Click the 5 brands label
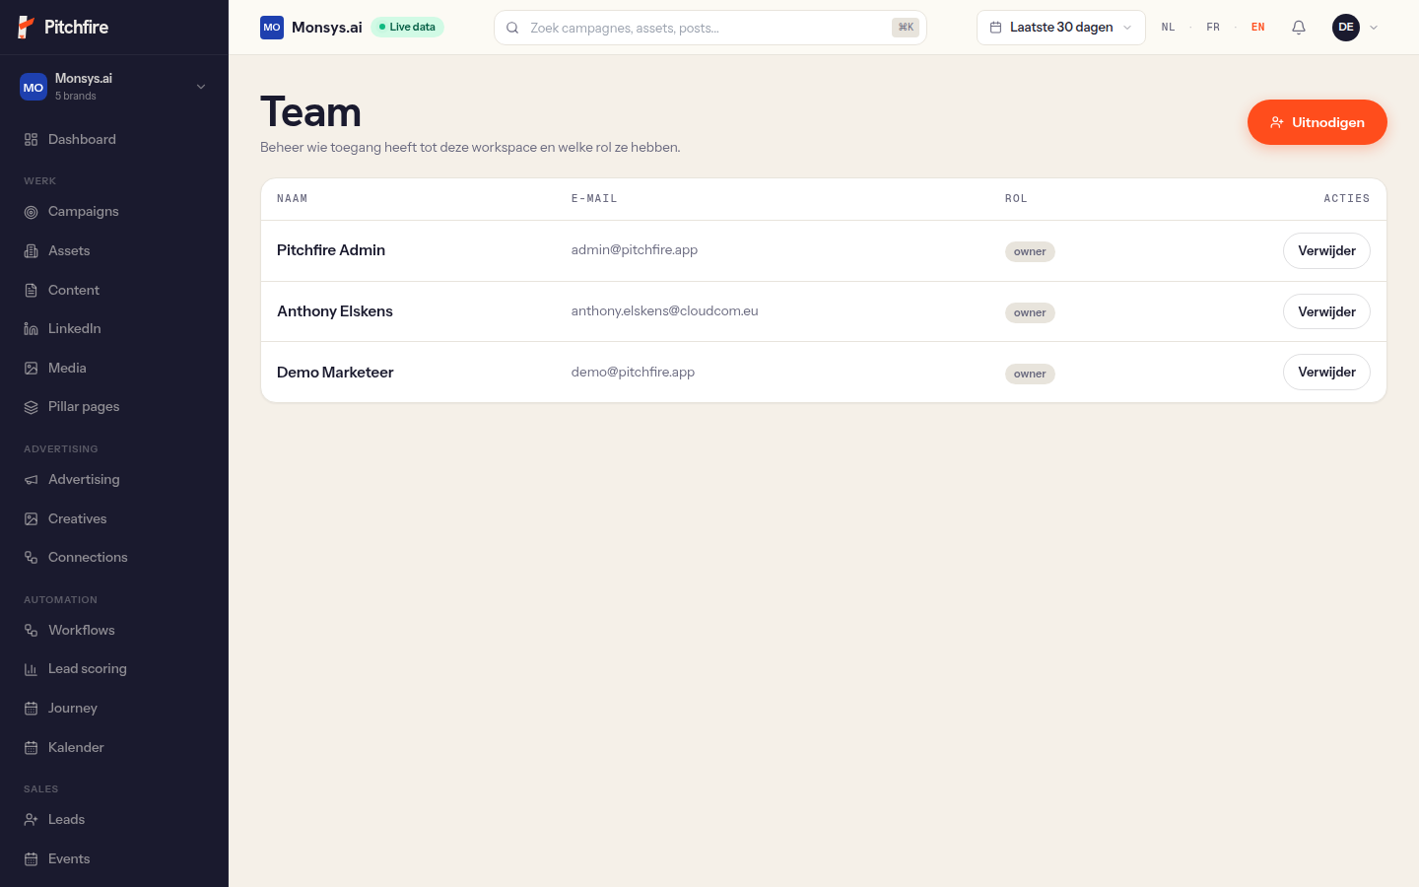 tap(76, 97)
